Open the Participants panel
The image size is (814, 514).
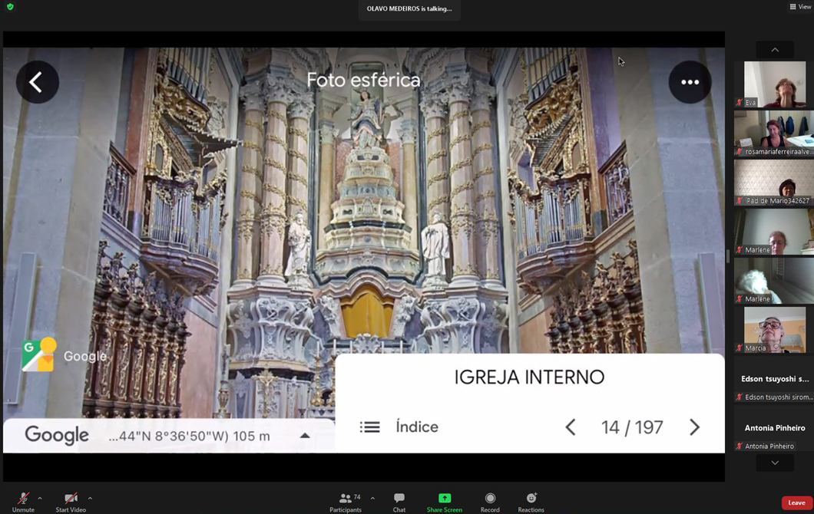(x=346, y=499)
